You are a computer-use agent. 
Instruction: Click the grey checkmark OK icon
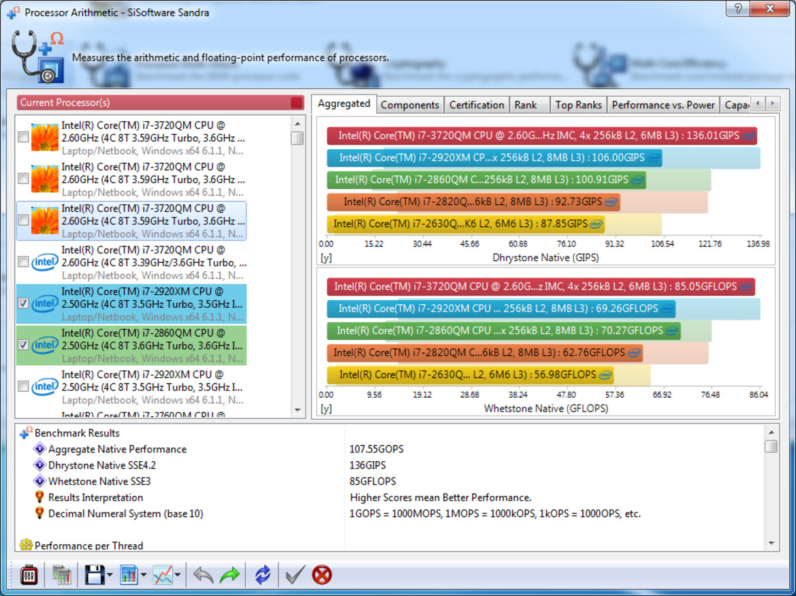(295, 575)
